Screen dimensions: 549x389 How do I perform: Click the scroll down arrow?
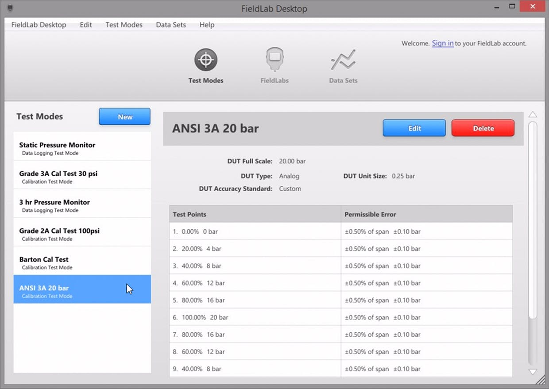tap(533, 372)
